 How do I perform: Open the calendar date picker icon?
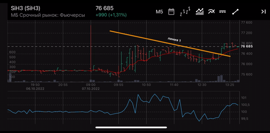click(171, 12)
